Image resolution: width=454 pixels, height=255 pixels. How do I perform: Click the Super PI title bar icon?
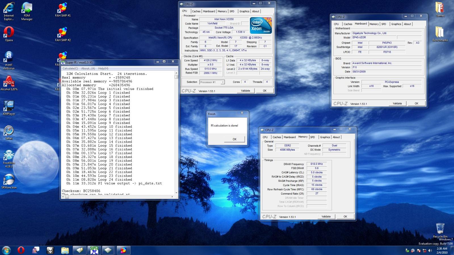coord(63,62)
